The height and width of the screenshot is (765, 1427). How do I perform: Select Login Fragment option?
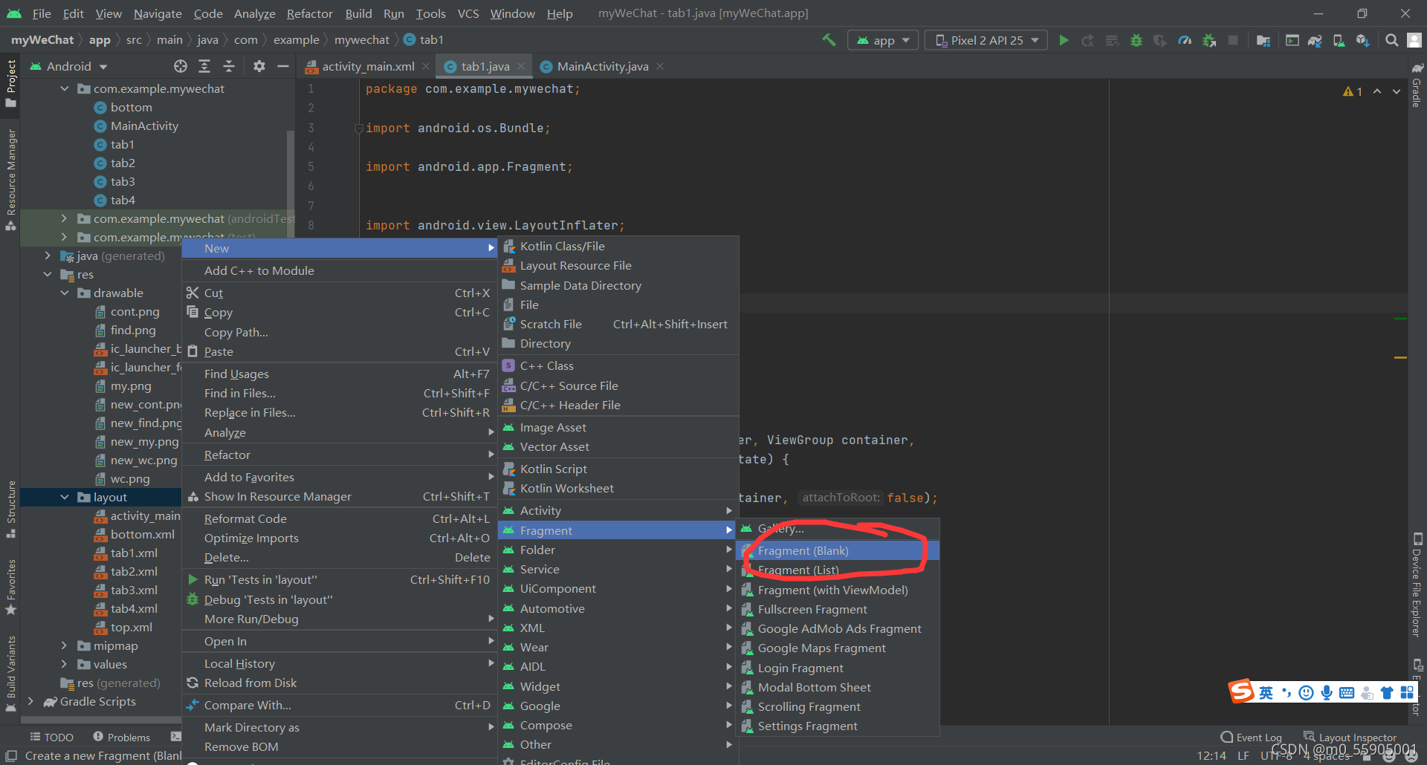pos(837,668)
